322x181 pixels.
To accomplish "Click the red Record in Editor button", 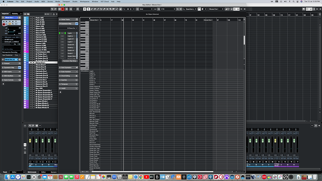I will click(x=63, y=9).
